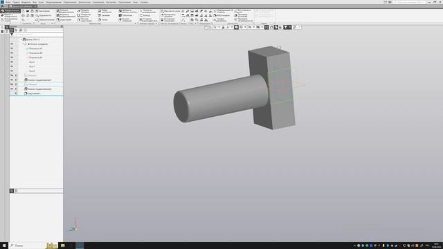The width and height of the screenshot is (443, 249).
Task: Activate the Булева операция tool
Action: (x=125, y=20)
